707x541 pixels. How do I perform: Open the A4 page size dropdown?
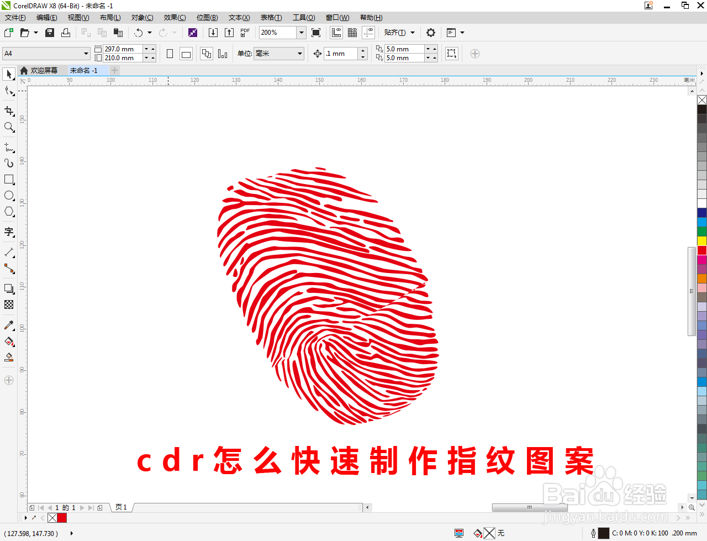click(86, 53)
